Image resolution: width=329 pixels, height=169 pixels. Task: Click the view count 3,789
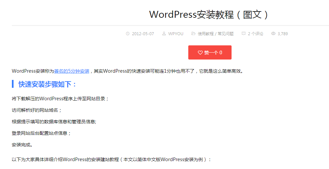283,34
